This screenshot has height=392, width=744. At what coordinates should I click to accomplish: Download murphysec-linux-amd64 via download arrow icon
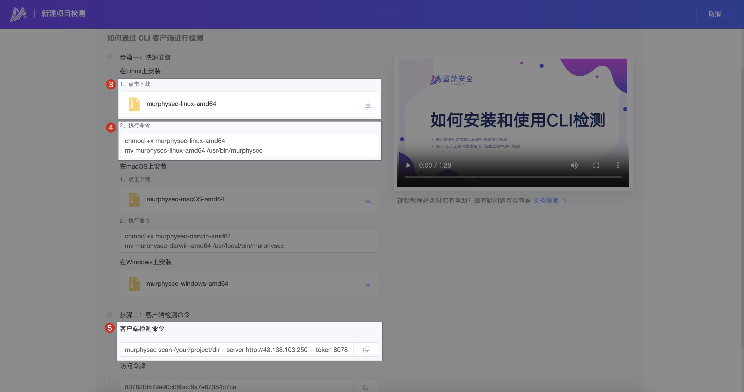pos(368,104)
